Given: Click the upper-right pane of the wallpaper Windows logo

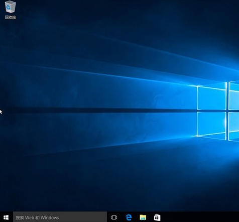Looking at the screenshot, I should 234,95.
